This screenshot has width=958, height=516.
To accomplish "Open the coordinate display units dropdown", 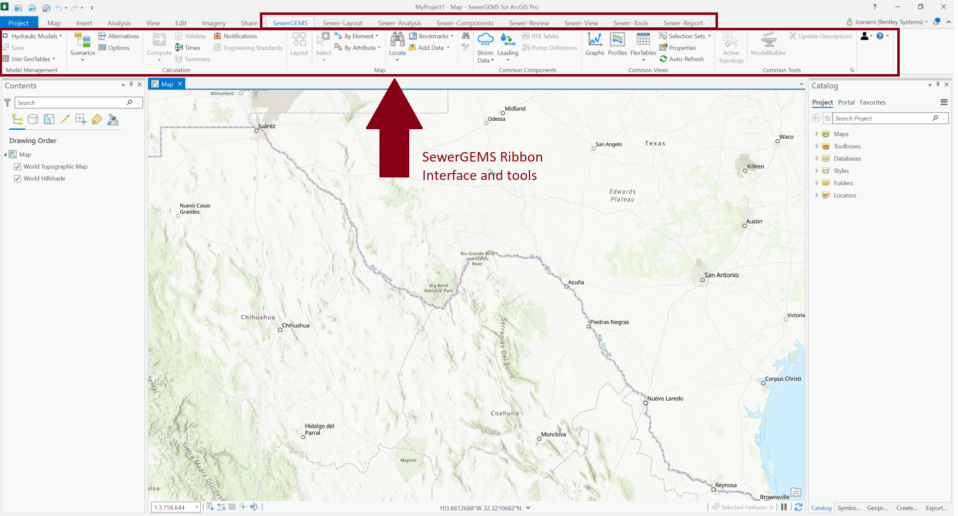I will click(528, 508).
